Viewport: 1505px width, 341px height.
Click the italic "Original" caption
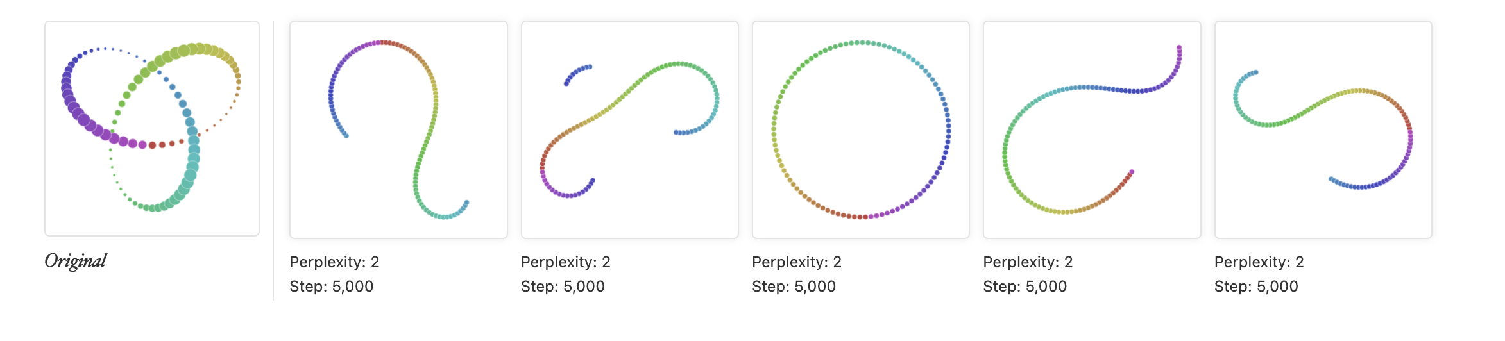[76, 262]
